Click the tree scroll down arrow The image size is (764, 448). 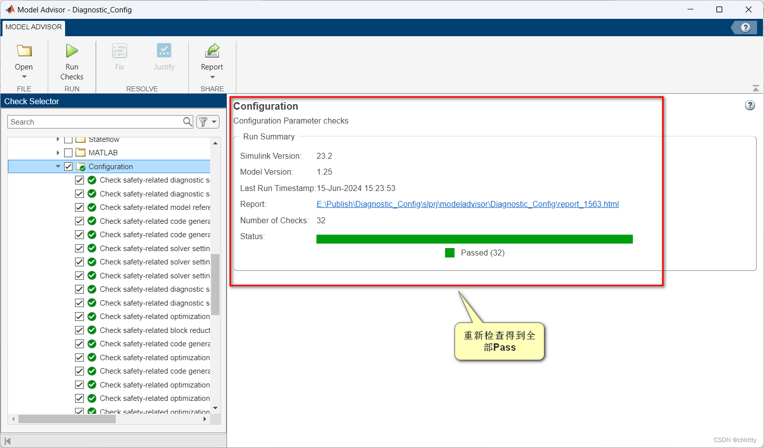(215, 408)
